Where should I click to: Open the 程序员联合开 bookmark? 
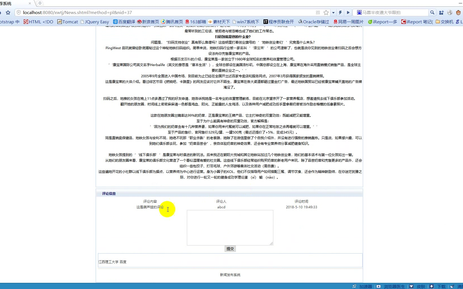279,22
